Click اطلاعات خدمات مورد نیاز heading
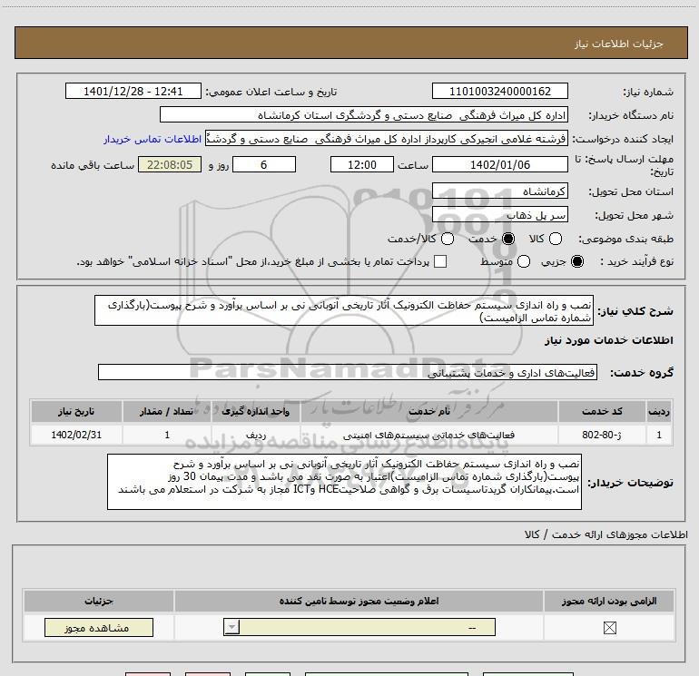This screenshot has height=676, width=699. point(609,340)
